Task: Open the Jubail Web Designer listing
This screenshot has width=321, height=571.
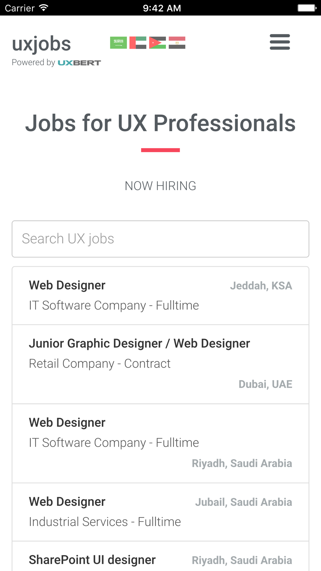Action: point(160,512)
